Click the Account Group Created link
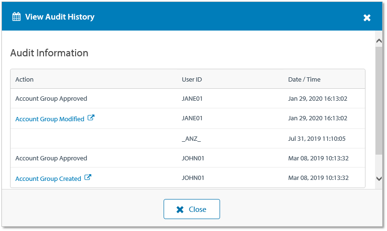 48,178
